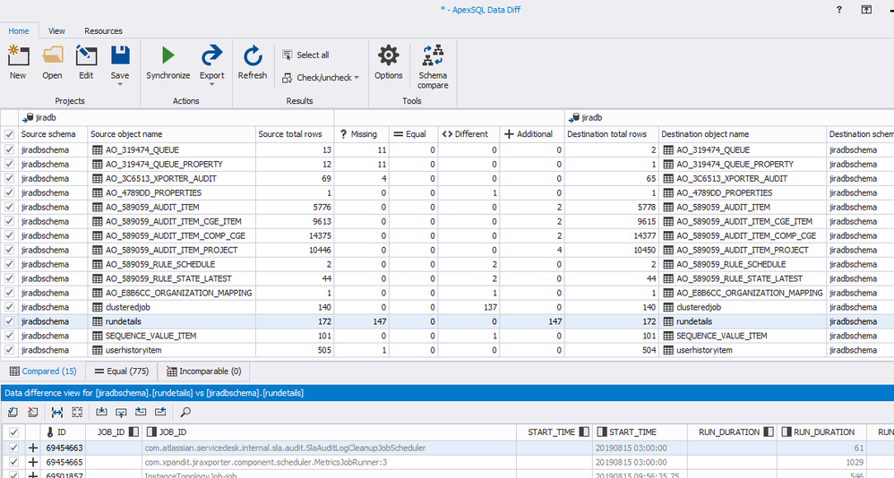Switch to the View ribbon tab
This screenshot has width=894, height=478.
[x=56, y=30]
